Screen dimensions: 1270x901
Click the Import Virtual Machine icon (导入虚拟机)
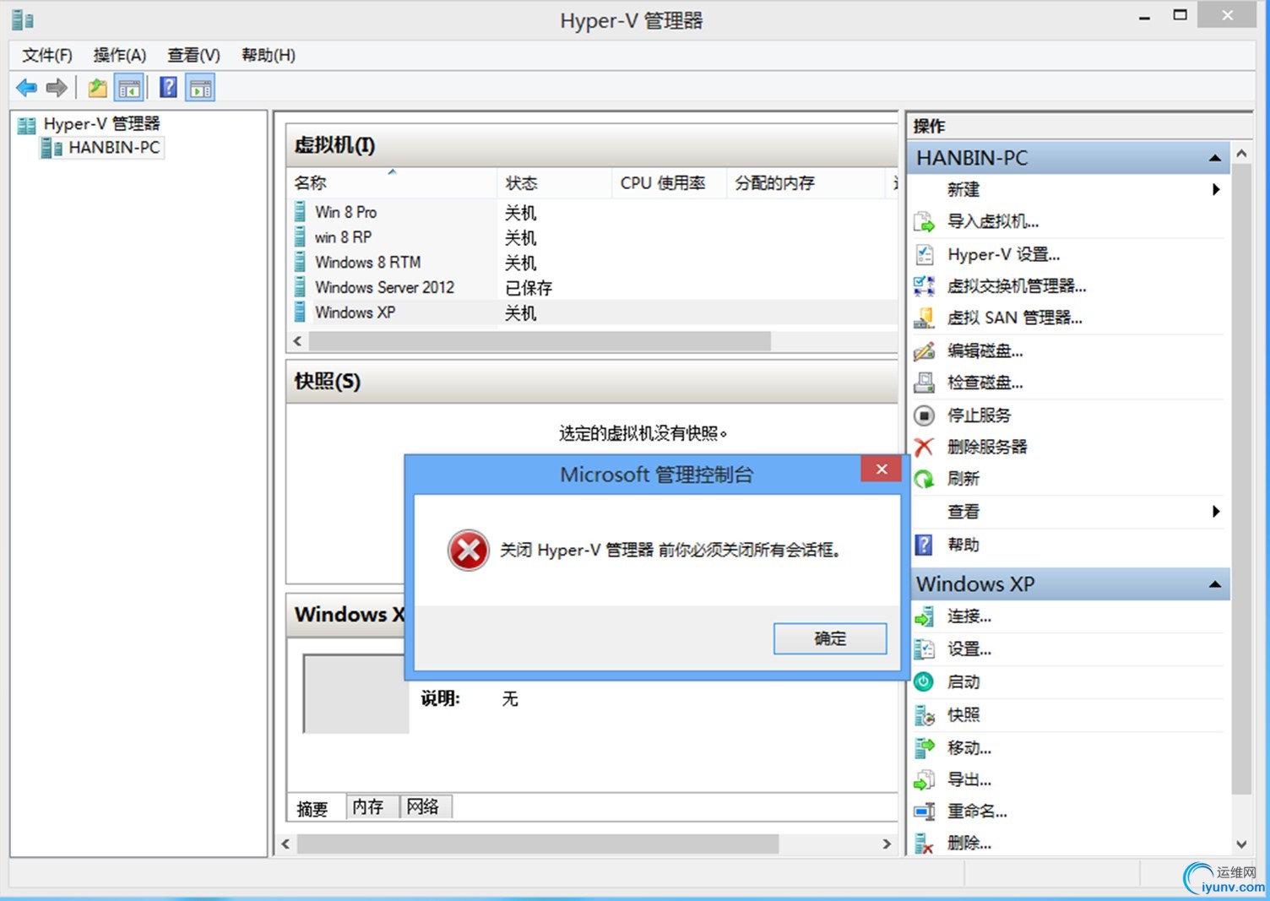point(925,222)
